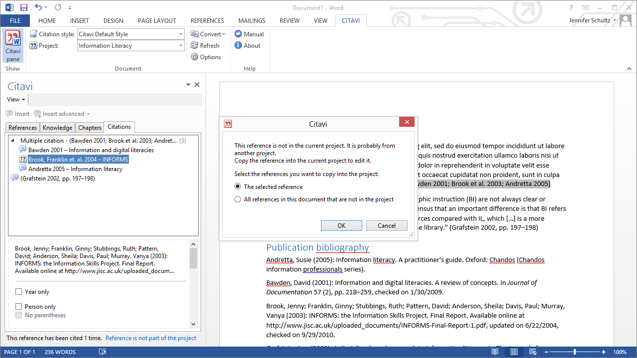Click Cancel in the Citavi dialog

[387, 225]
